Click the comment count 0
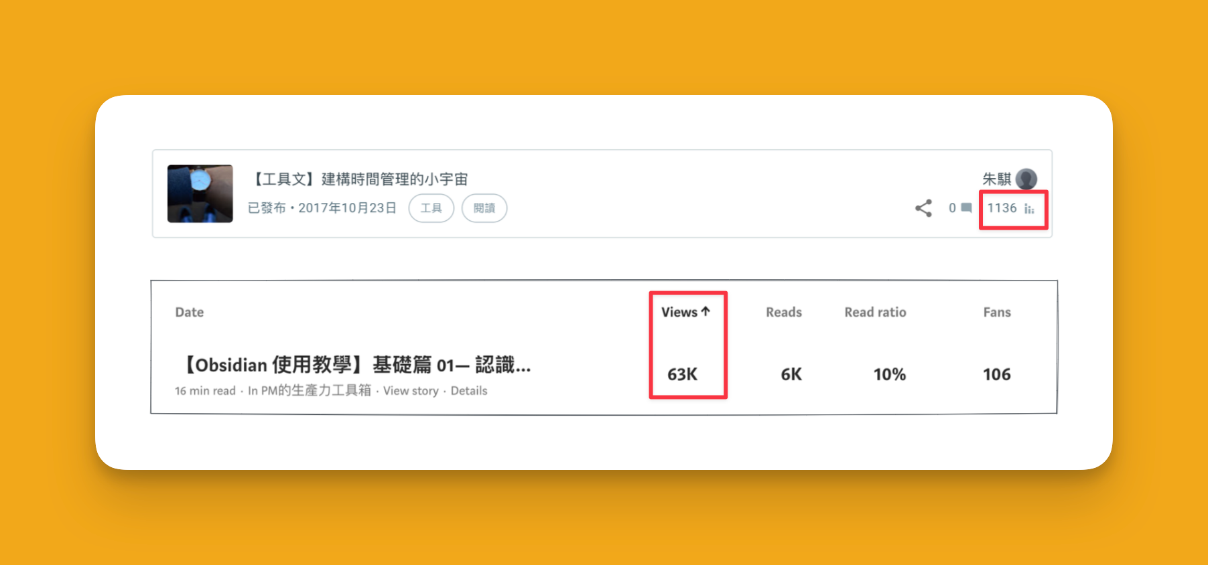1208x565 pixels. 952,208
